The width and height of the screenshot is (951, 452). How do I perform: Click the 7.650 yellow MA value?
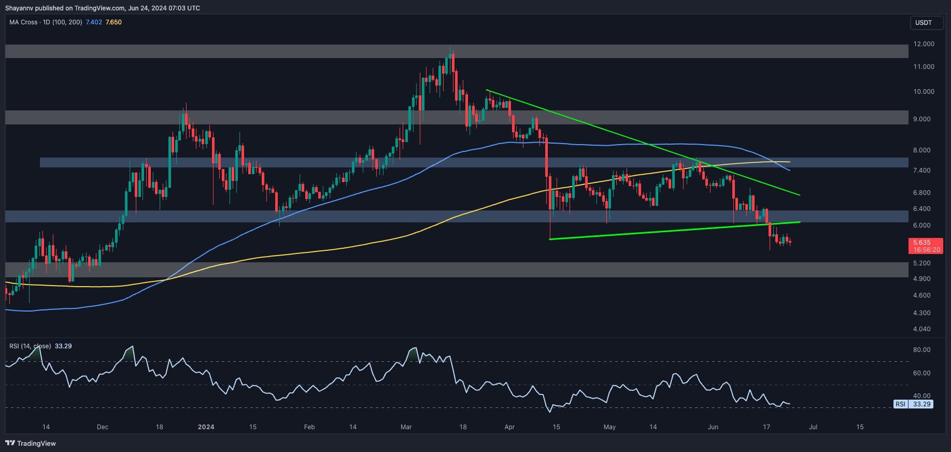coord(113,22)
